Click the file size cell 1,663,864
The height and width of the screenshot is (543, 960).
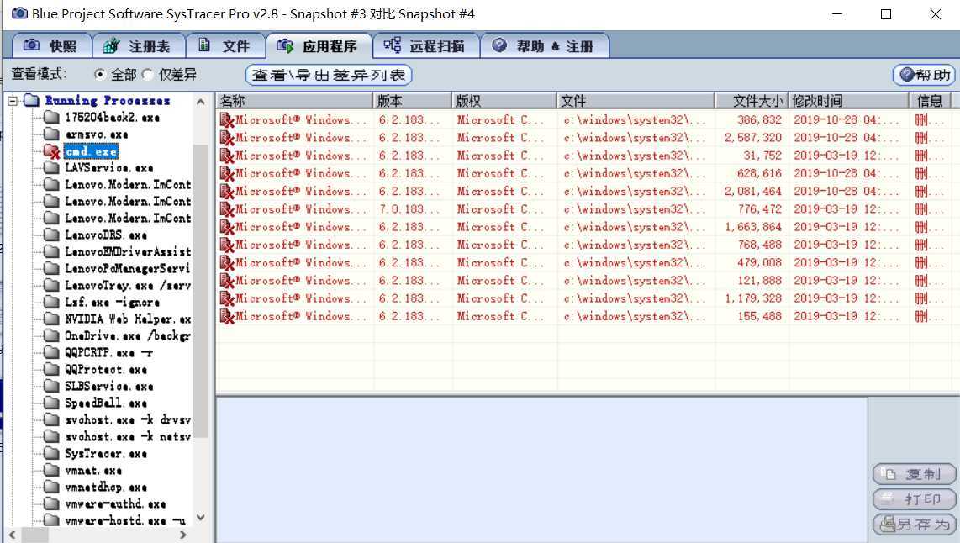tap(753, 226)
